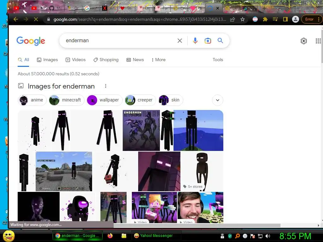
Task: Launch Firefox from the taskbar
Action: tap(110, 236)
